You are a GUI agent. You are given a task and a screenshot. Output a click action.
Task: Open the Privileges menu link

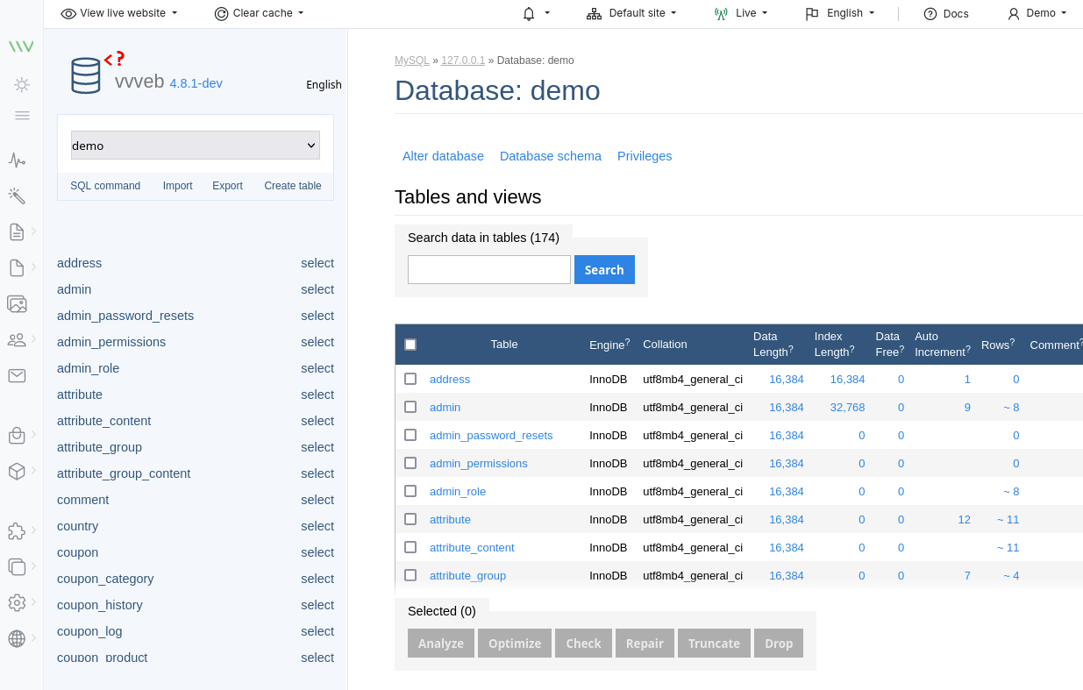(x=645, y=156)
